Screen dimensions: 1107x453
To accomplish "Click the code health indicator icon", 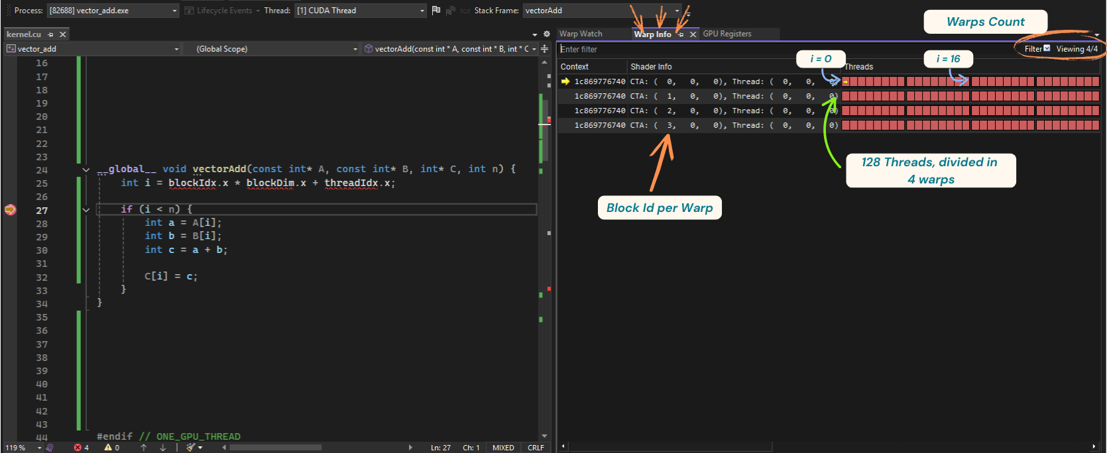I will 50,448.
